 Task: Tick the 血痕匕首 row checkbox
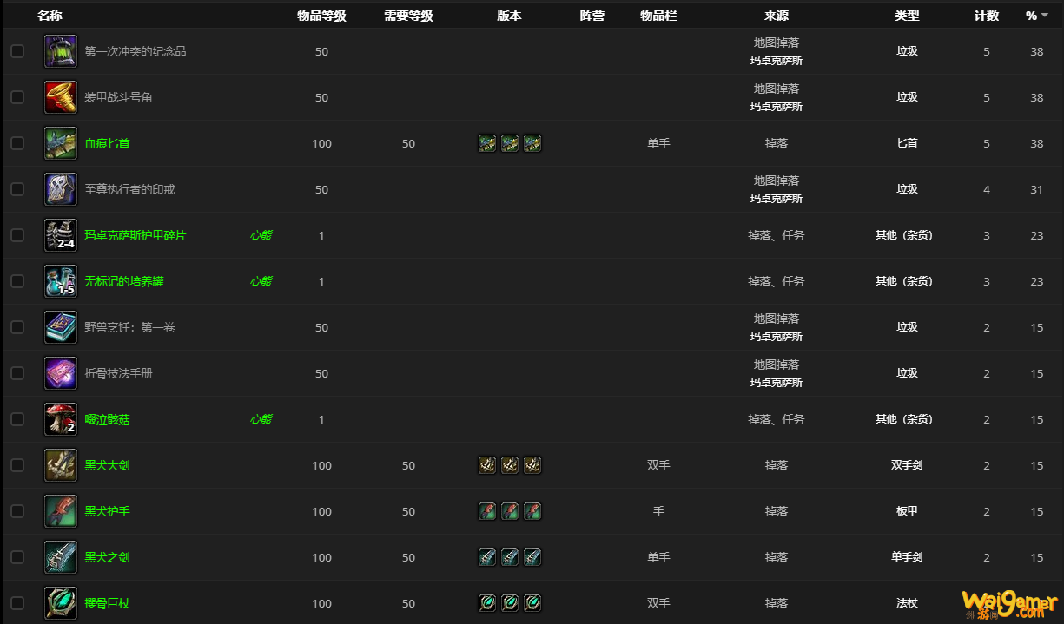[x=17, y=143]
